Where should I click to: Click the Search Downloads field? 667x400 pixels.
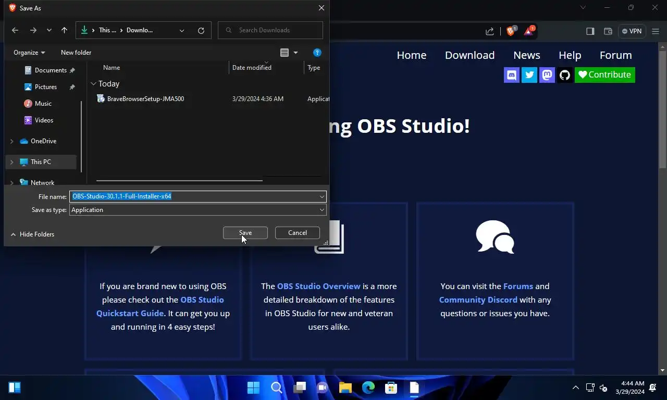[x=270, y=30]
